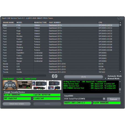Open the connector pinout thumbnail

click(25, 85)
